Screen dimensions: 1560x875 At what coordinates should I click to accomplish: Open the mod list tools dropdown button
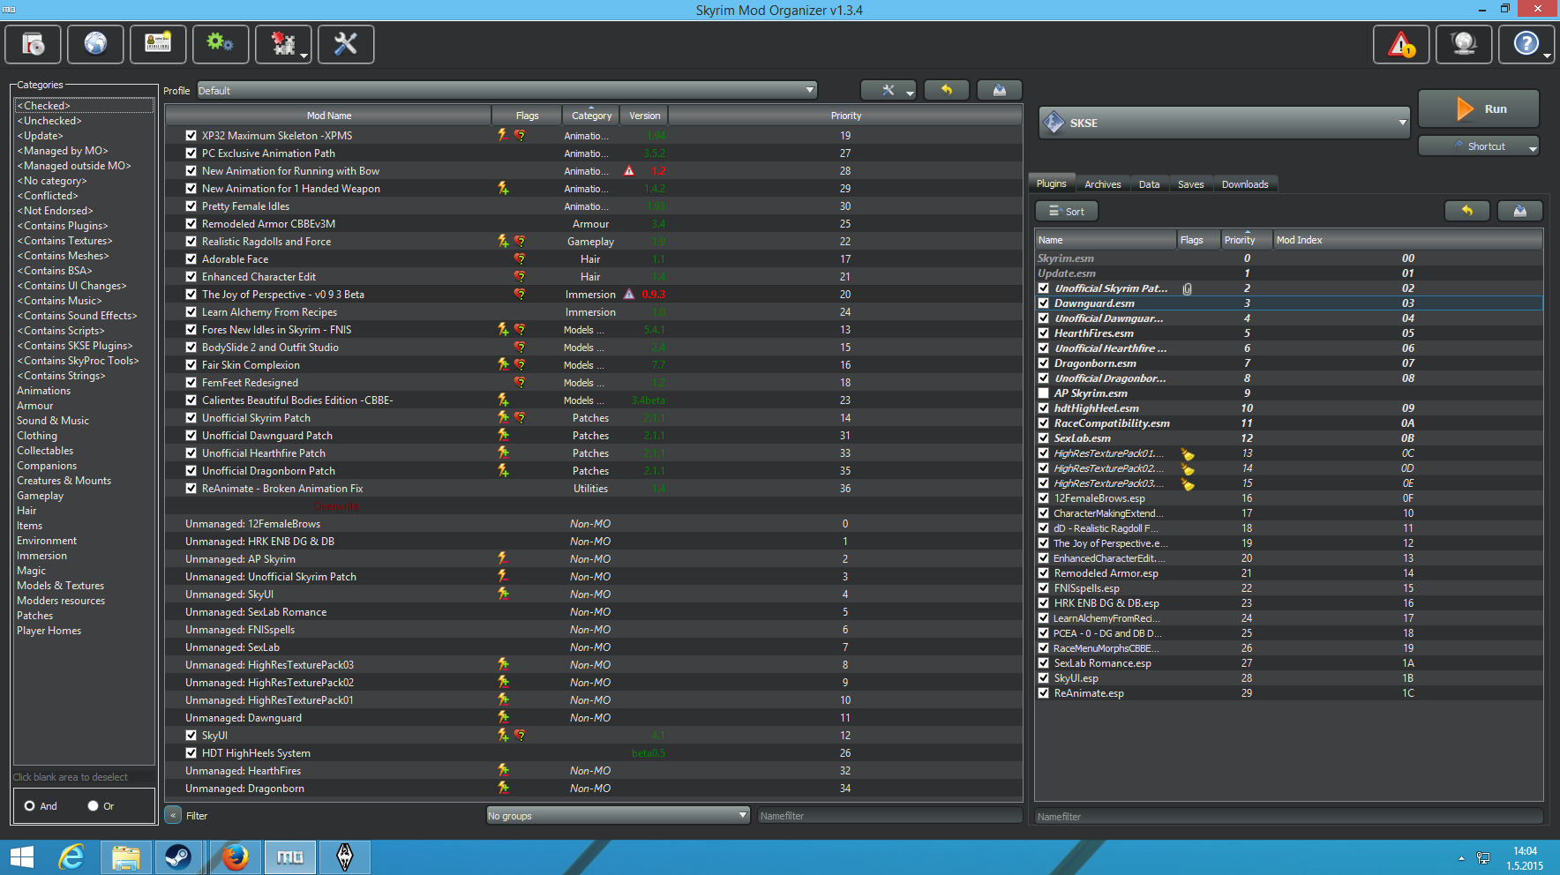pyautogui.click(x=888, y=90)
